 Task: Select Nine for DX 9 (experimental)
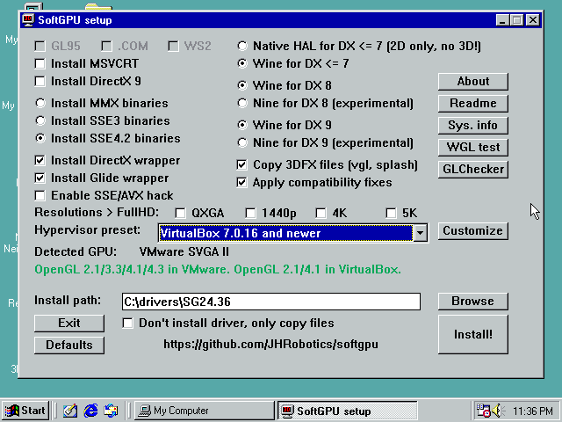pyautogui.click(x=242, y=142)
